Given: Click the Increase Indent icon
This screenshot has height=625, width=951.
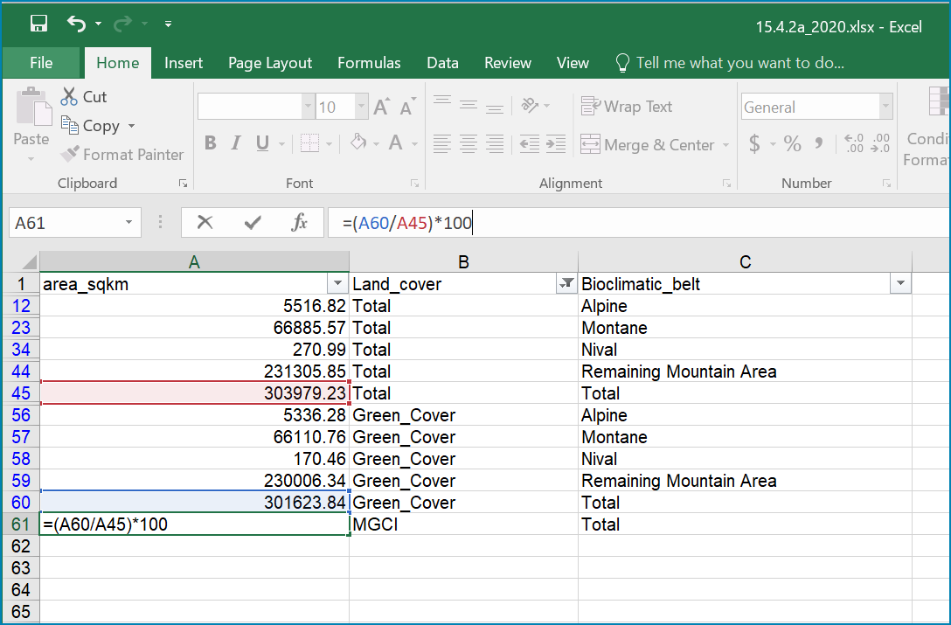Looking at the screenshot, I should [x=556, y=144].
